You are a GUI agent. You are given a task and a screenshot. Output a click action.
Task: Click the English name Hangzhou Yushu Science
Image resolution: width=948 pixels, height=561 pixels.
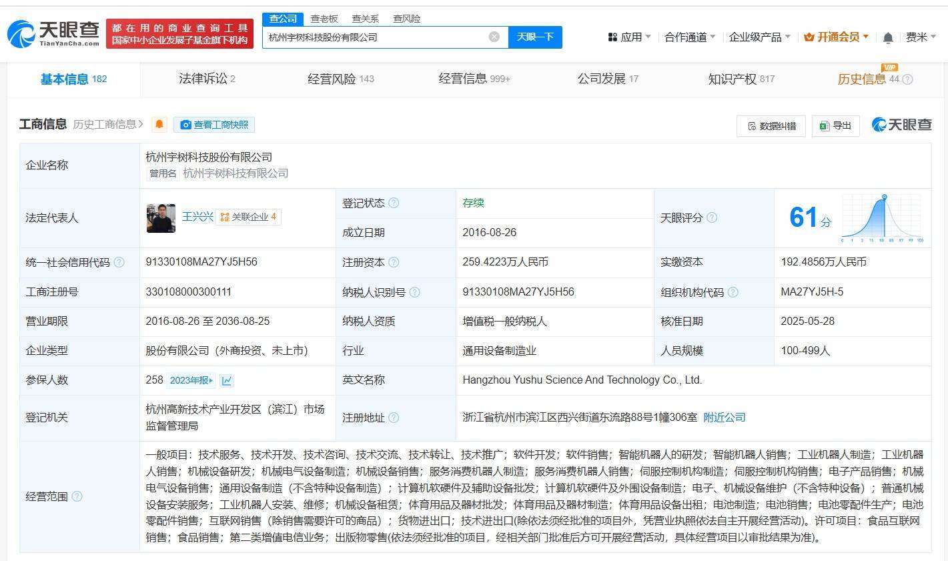point(582,380)
